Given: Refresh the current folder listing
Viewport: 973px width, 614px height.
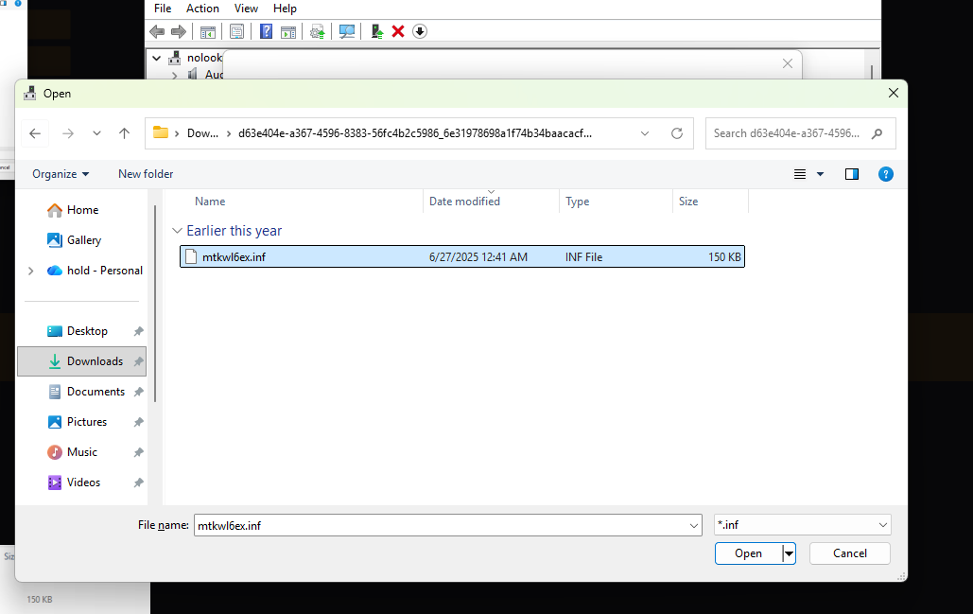Looking at the screenshot, I should tap(677, 133).
